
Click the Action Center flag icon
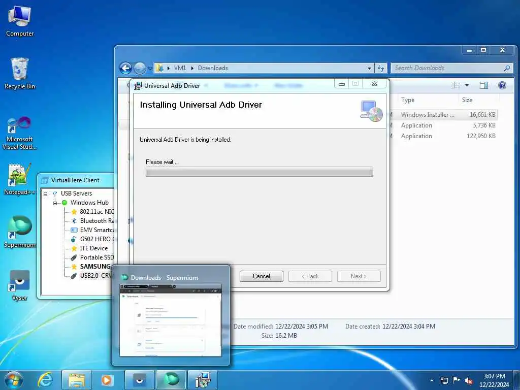pyautogui.click(x=457, y=380)
